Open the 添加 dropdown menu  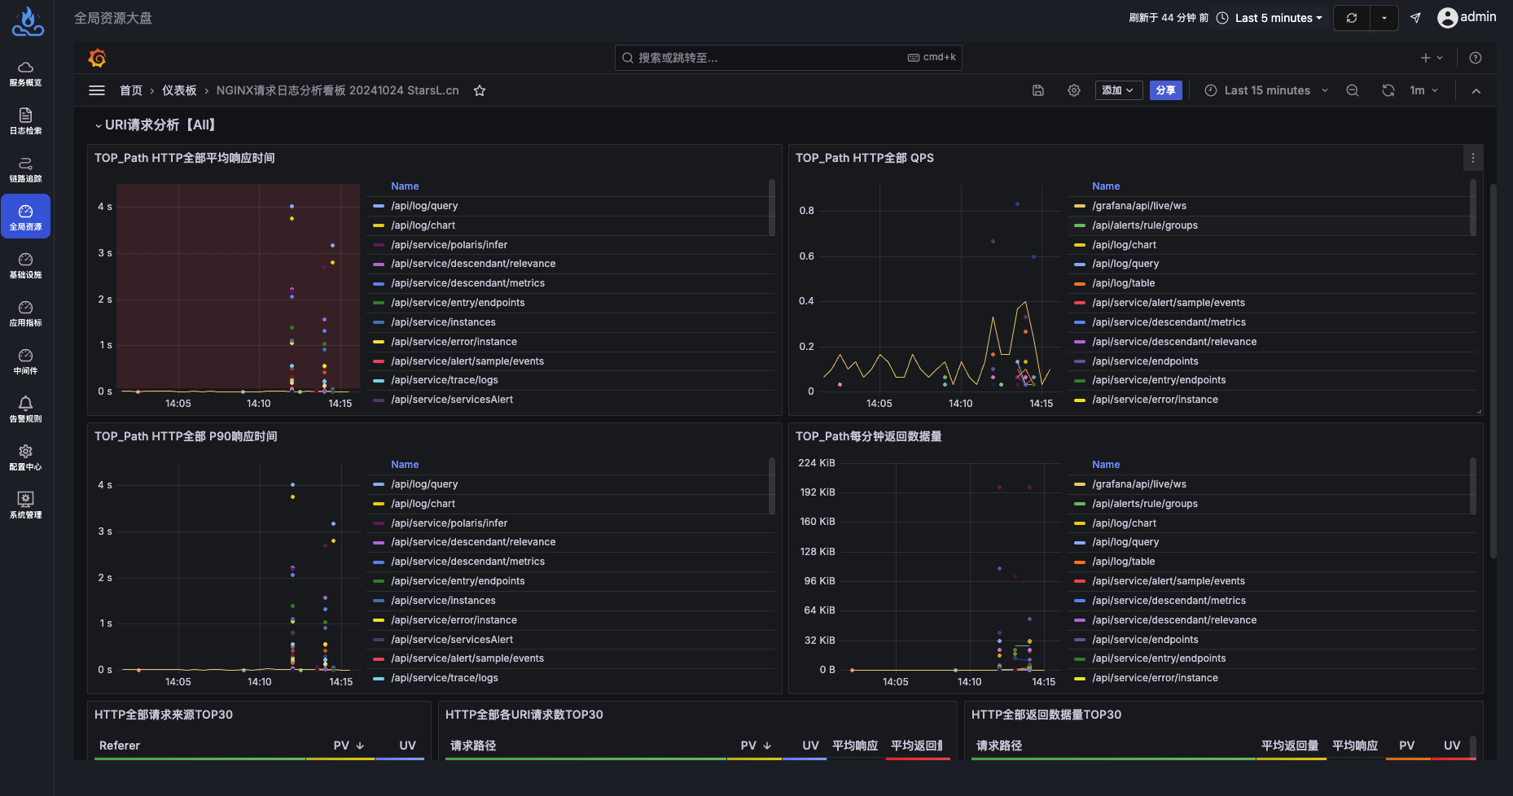coord(1118,90)
